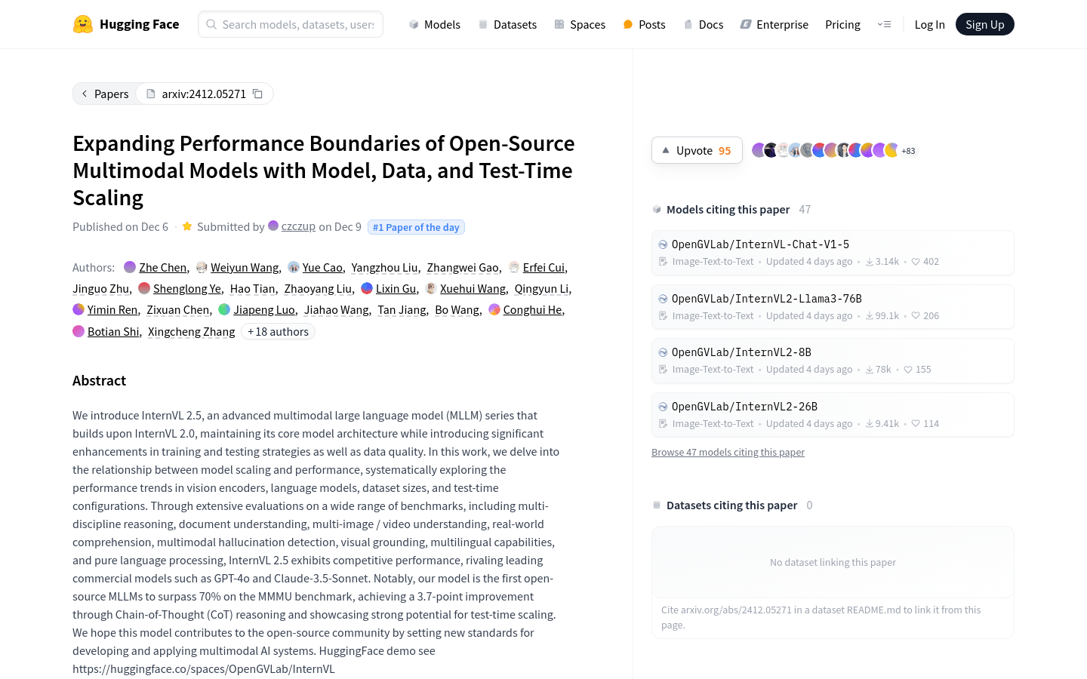Open the Posts navigation item
This screenshot has height=679, width=1087.
[x=644, y=25]
